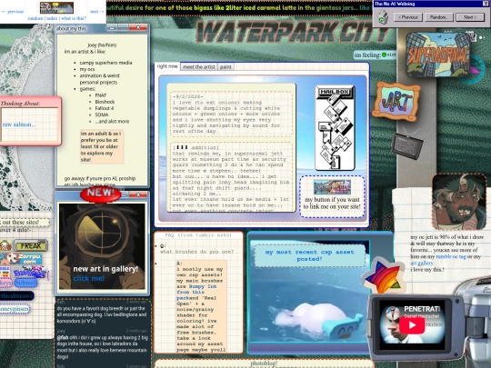
Task: Close the 'about my this' window
Action: tap(138, 28)
